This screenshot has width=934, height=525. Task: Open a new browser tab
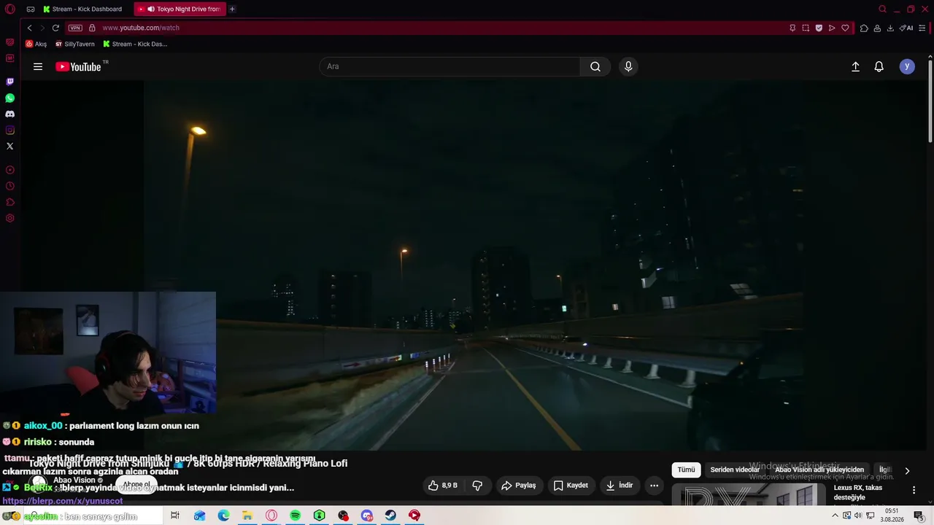(x=232, y=9)
